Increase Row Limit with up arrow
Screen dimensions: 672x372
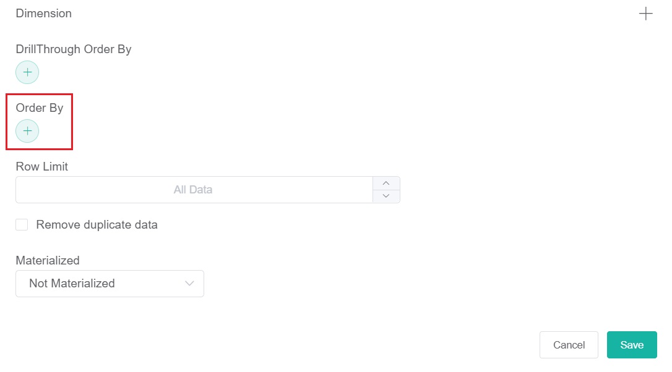(386, 183)
